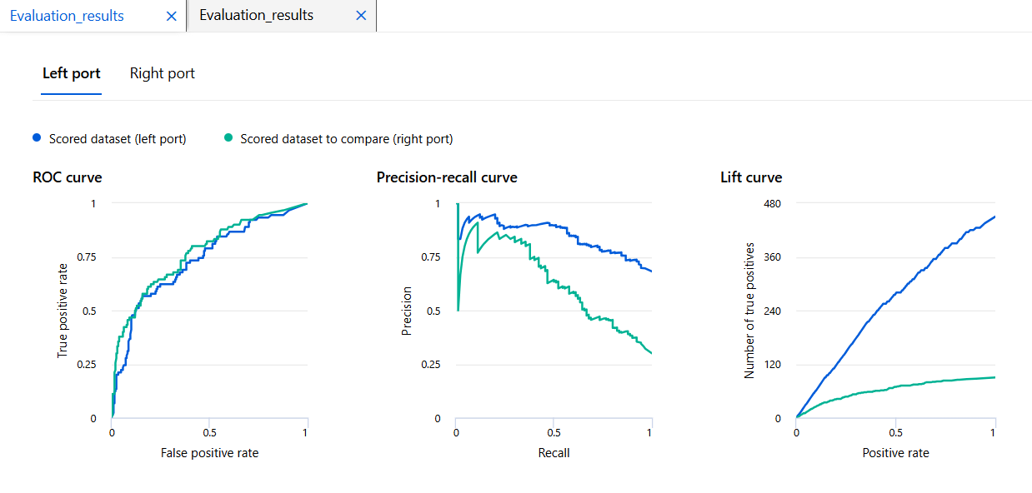Select the Lift curve title

[751, 177]
